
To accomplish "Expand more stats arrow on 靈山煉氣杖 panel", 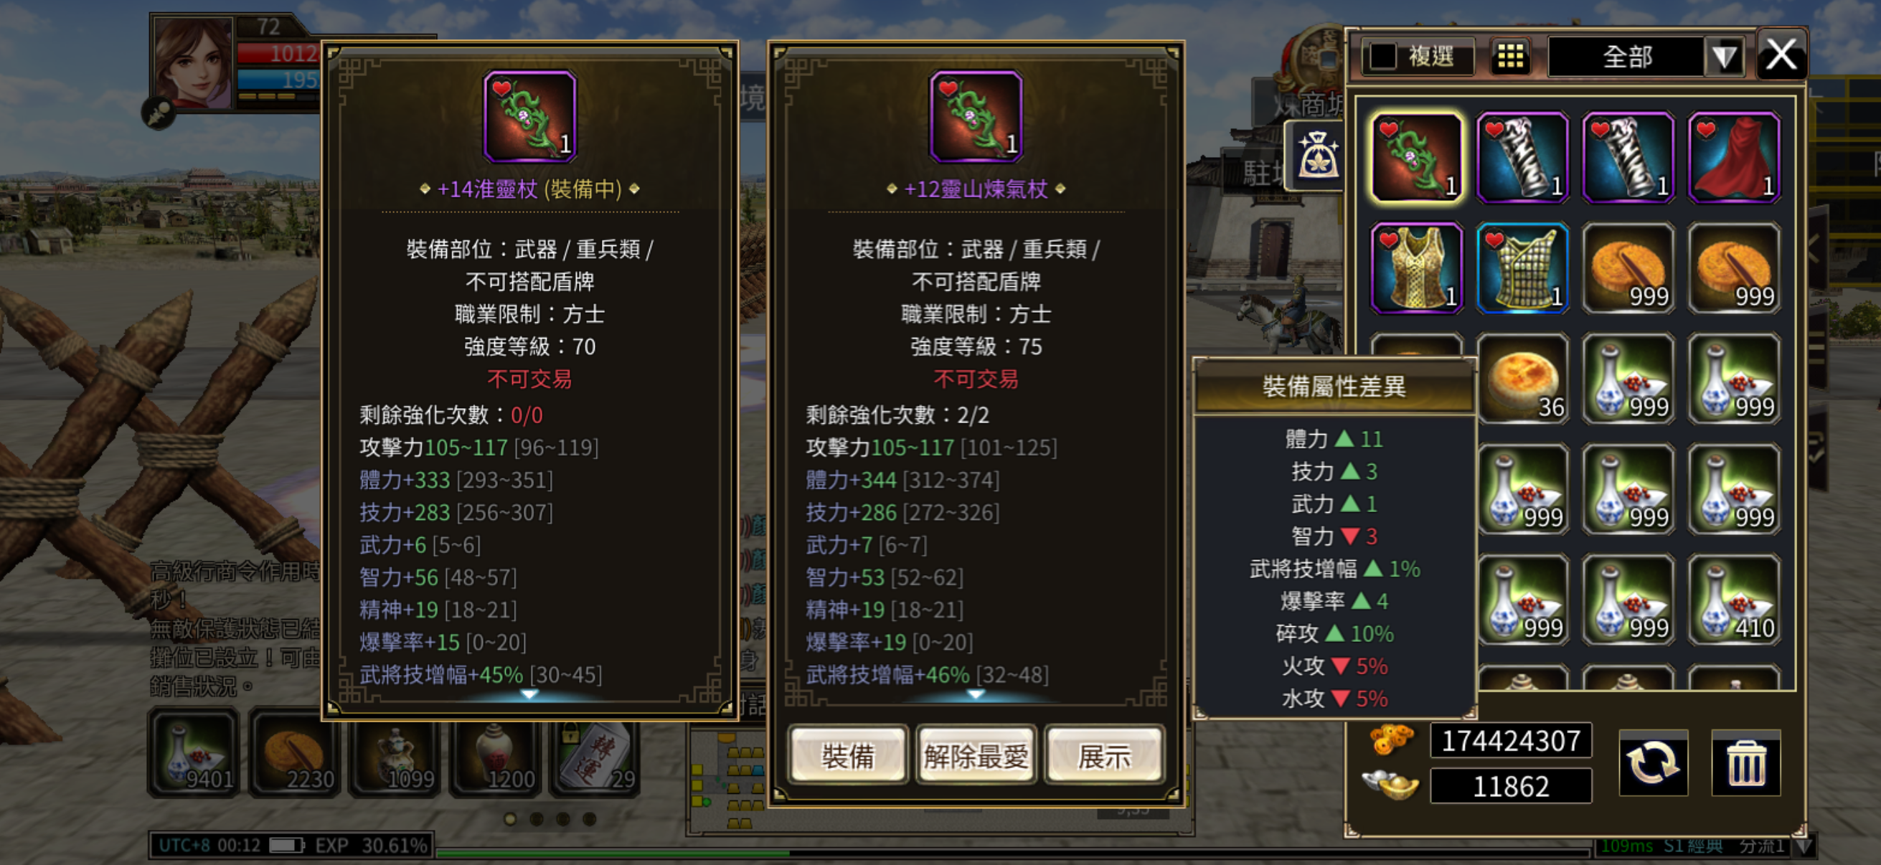I will point(975,694).
